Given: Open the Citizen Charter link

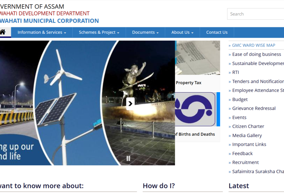Looking at the screenshot, I should [248, 126].
